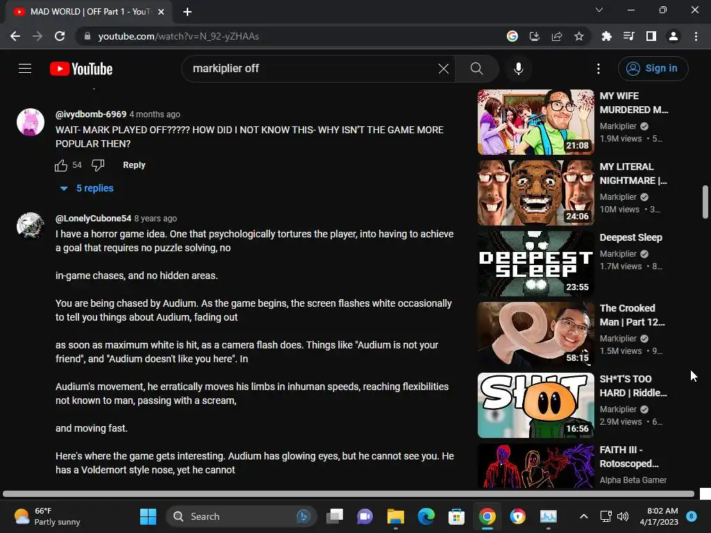
Task: Open 'The Crooked Man | Part 12' title
Action: coord(632,315)
